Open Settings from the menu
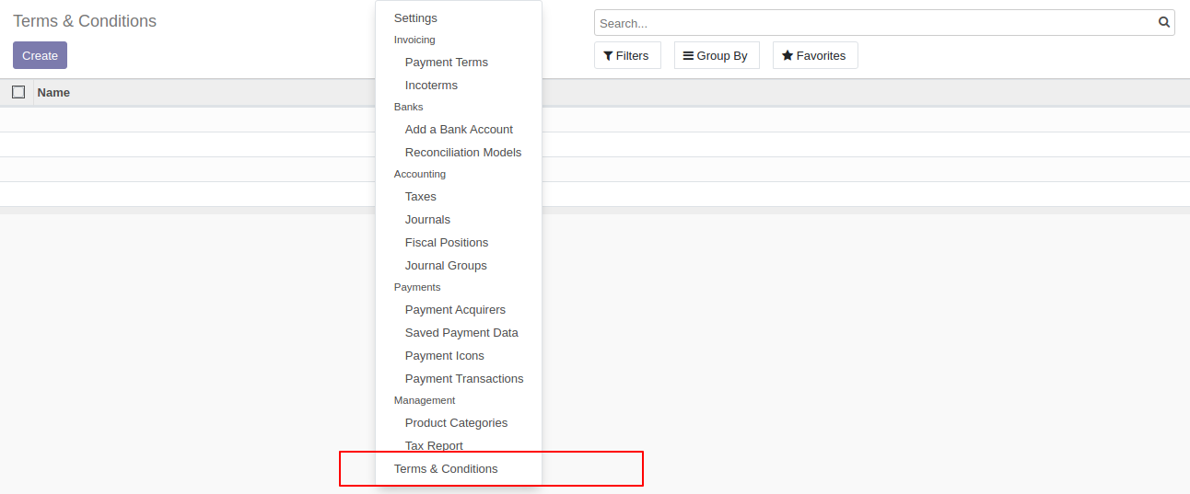 [x=415, y=18]
